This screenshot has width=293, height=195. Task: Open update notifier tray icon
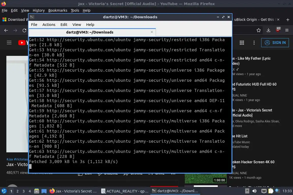277,191
